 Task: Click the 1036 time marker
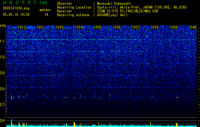pyautogui.click(x=117, y=27)
